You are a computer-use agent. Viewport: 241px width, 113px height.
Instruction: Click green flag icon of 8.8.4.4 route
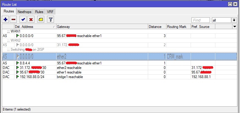click(x=18, y=63)
